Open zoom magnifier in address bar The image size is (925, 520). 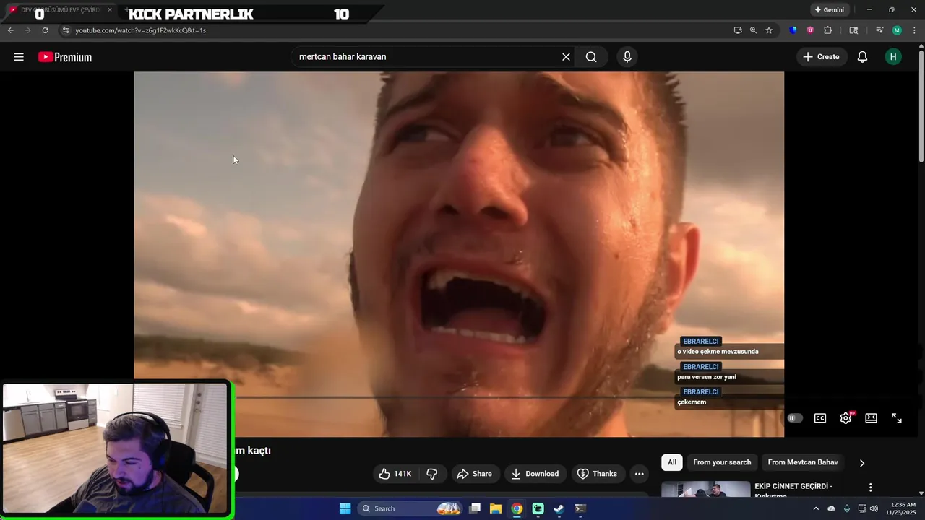point(753,30)
